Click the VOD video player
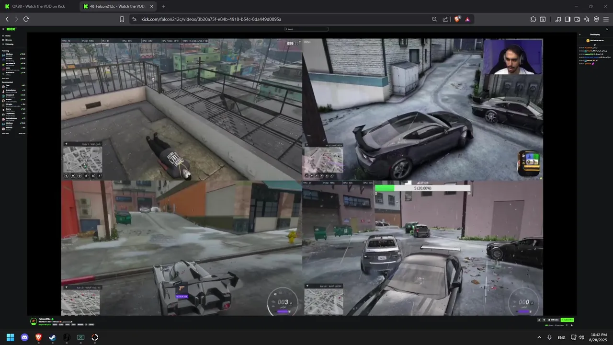 coord(302,177)
